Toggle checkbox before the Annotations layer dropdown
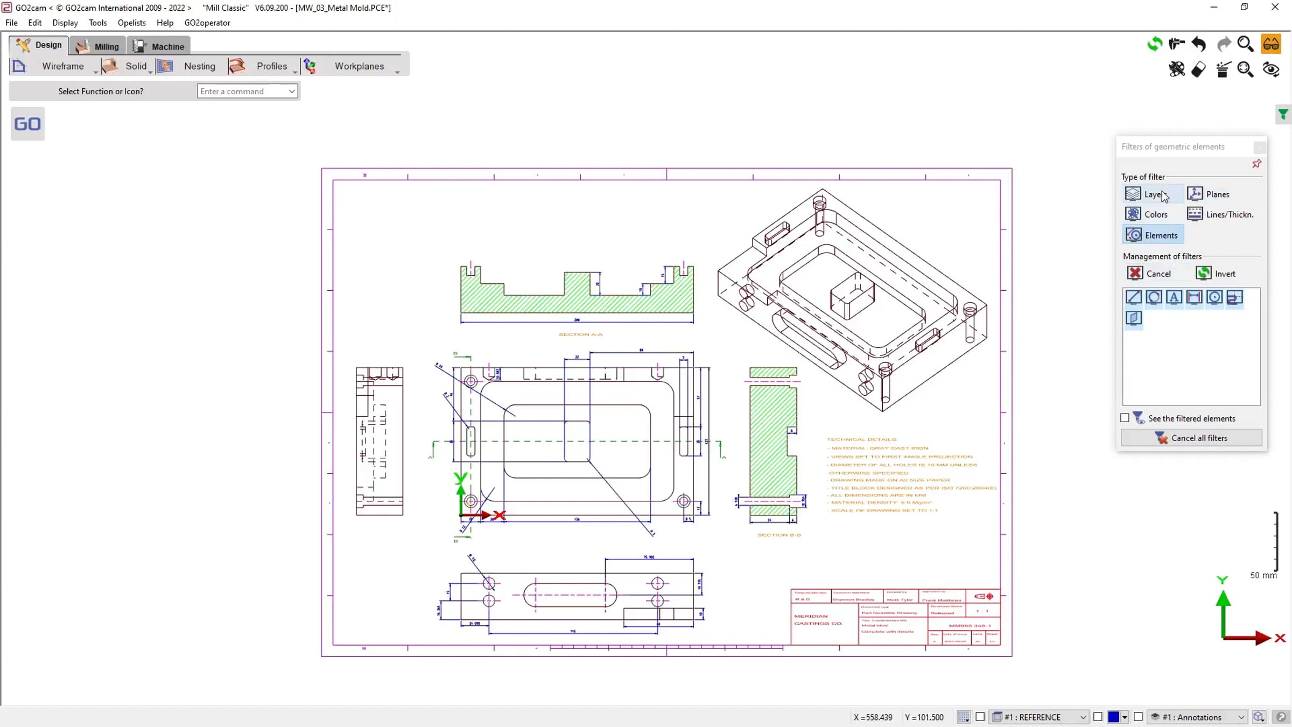1292x727 pixels. tap(1138, 717)
